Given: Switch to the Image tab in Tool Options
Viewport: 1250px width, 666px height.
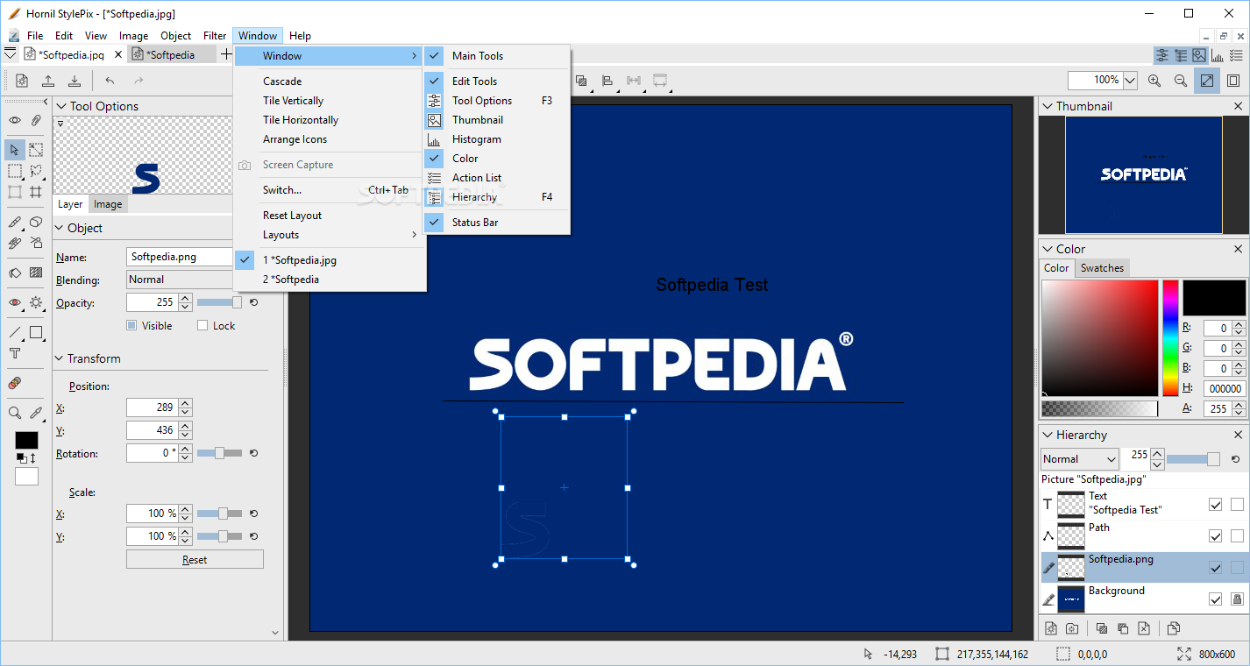Looking at the screenshot, I should (108, 204).
